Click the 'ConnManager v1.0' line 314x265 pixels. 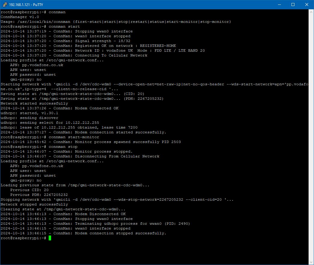click(20, 17)
